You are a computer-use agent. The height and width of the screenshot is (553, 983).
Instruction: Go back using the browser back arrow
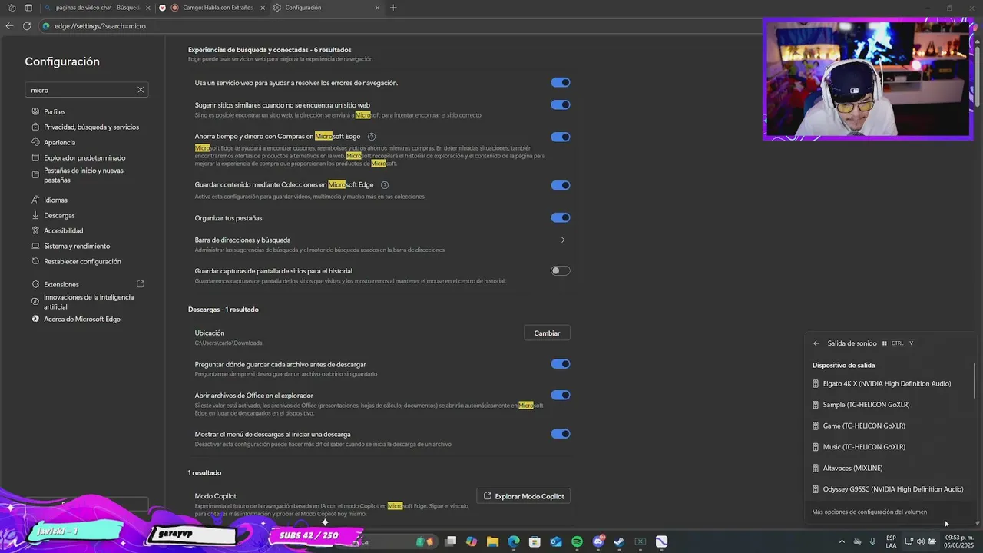pyautogui.click(x=9, y=26)
